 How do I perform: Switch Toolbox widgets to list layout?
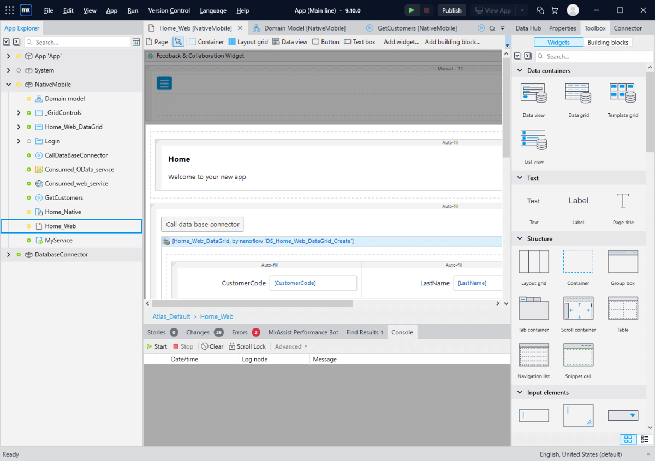(642, 439)
